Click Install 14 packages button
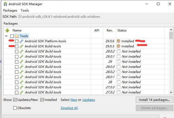 tap(154, 100)
